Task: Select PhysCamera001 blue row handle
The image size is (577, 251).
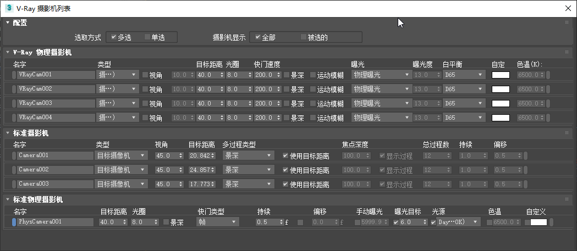Action: tap(14, 222)
